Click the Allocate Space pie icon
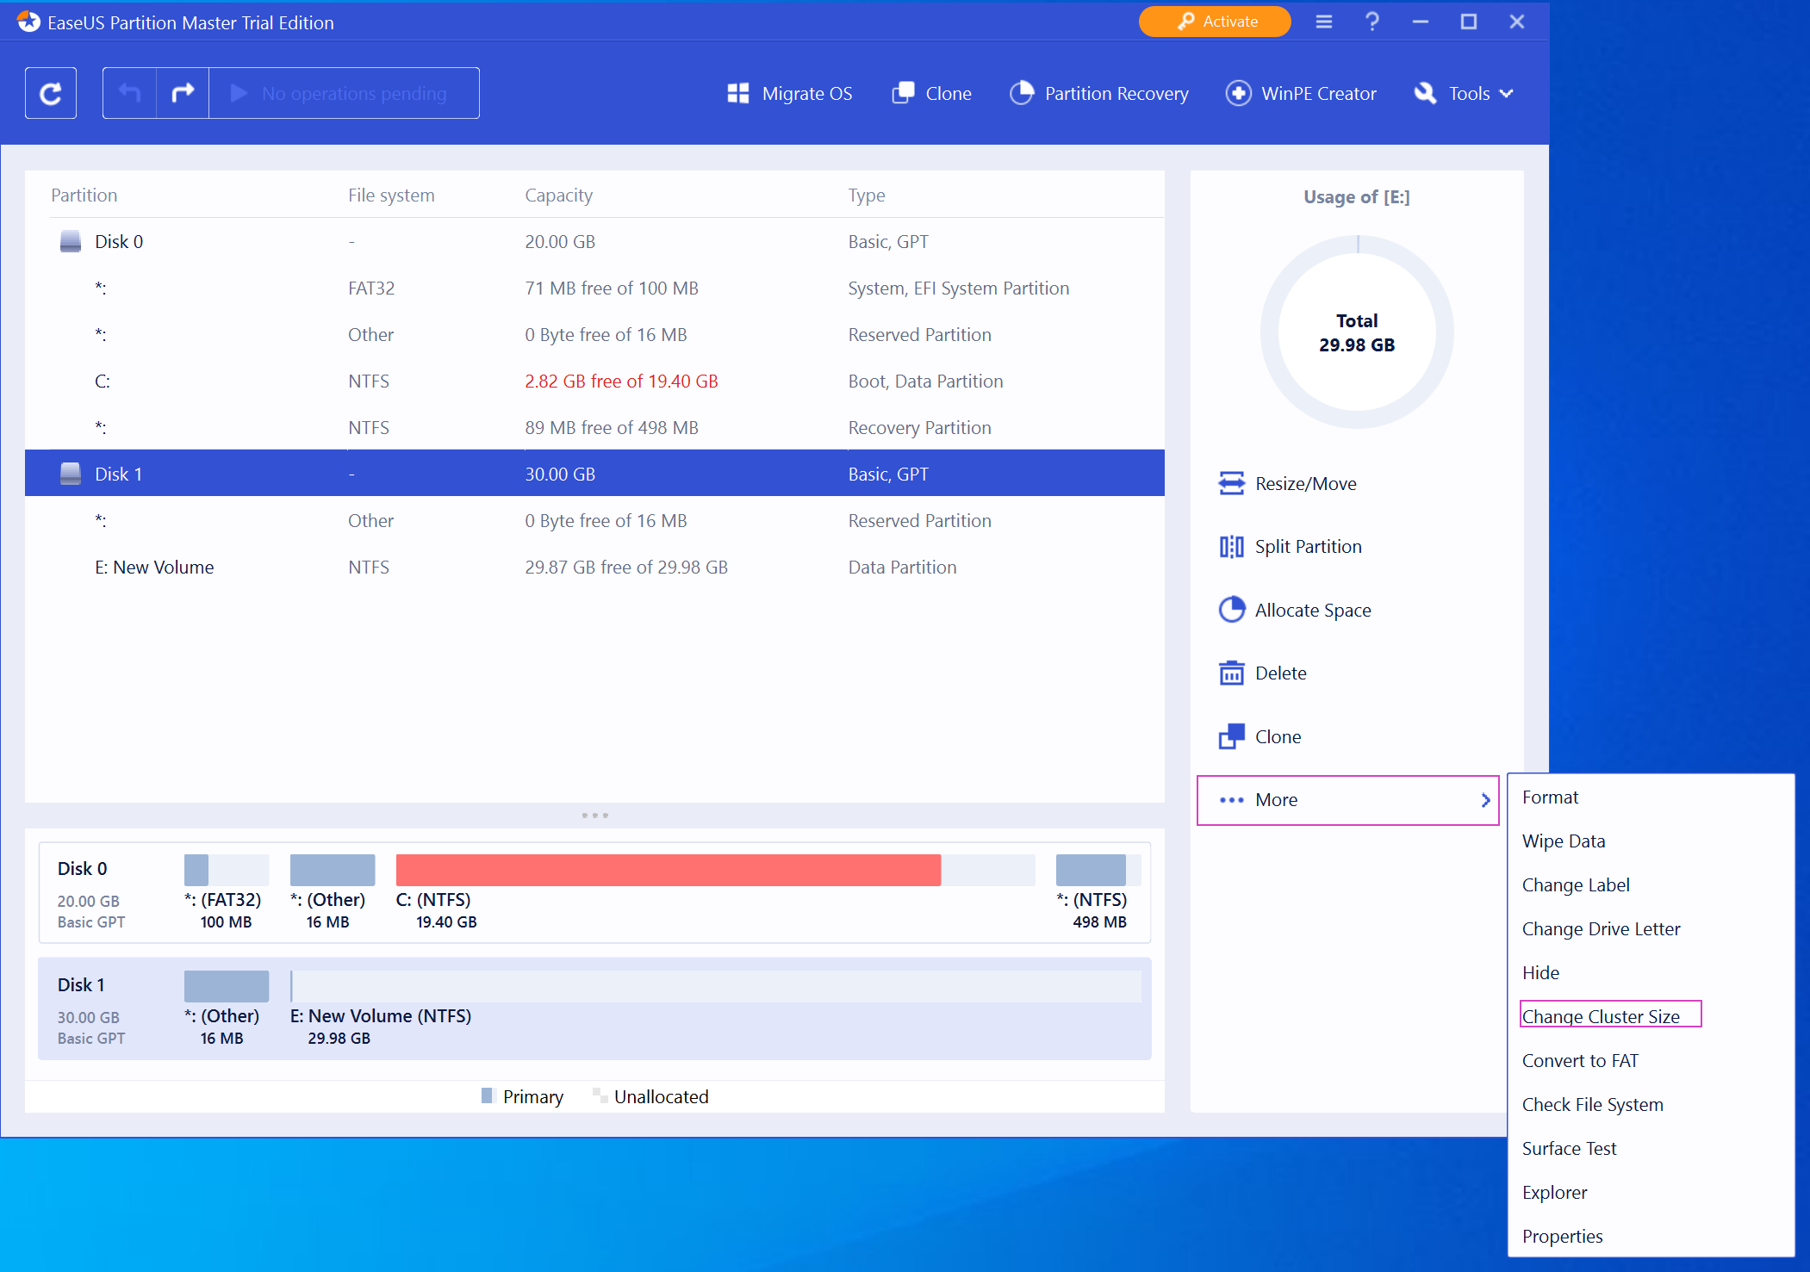Image resolution: width=1810 pixels, height=1272 pixels. [x=1232, y=610]
